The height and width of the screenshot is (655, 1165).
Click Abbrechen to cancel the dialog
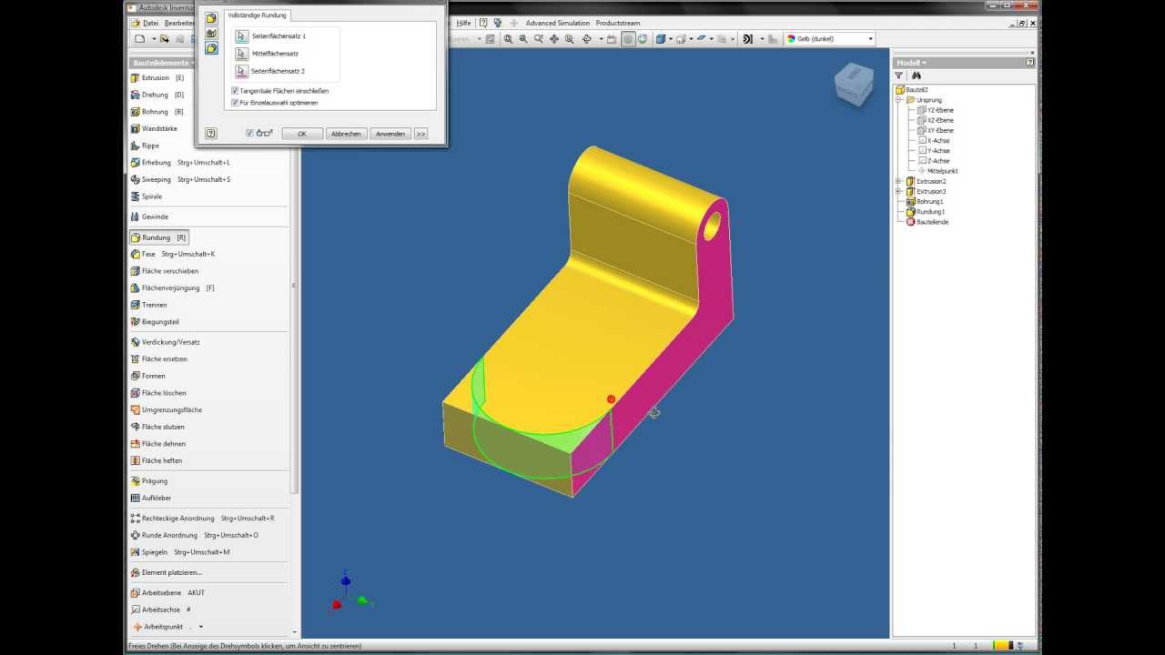click(346, 134)
